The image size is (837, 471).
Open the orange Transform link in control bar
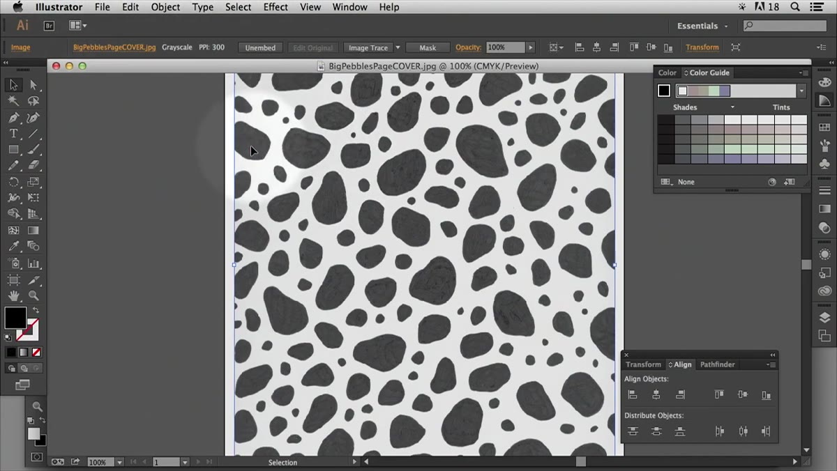click(x=702, y=47)
